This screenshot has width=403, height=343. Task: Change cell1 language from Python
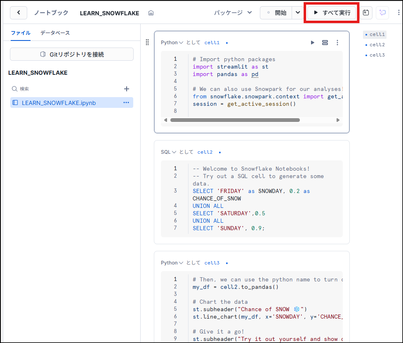(x=172, y=43)
